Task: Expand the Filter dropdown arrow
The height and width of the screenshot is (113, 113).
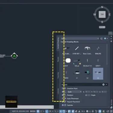Action: (x=98, y=39)
